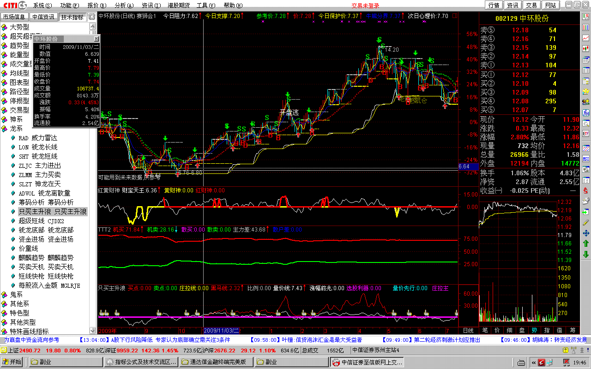Click the tree icon beside 龙系

pos(5,129)
